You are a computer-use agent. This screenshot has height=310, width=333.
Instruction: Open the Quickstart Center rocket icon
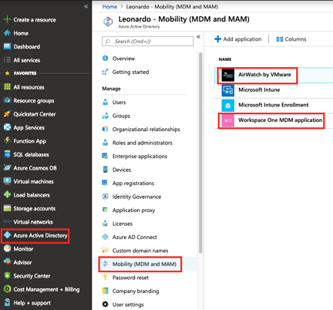[x=7, y=114]
